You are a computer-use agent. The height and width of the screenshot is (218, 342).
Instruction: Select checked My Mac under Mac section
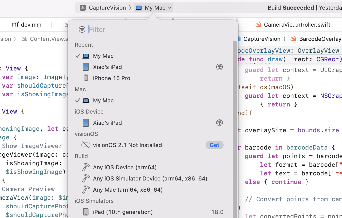tap(103, 100)
